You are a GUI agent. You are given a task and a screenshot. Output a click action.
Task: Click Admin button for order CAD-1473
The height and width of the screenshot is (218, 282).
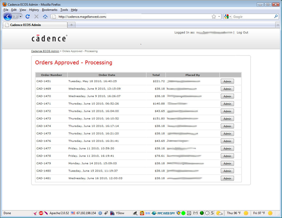(227, 119)
